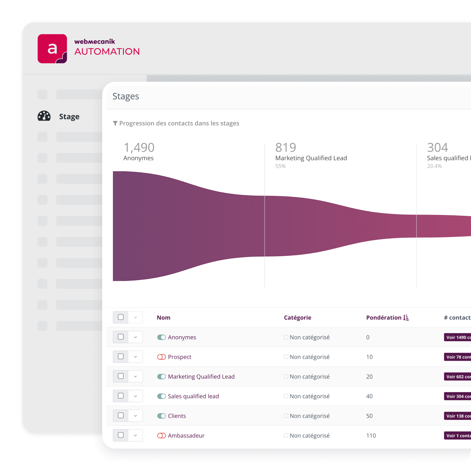Click the funnel filter icon beside Progression
The width and height of the screenshot is (471, 471).
tap(115, 123)
